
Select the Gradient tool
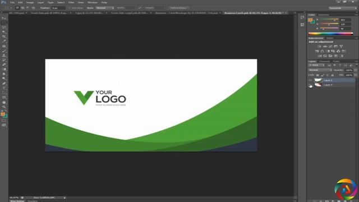coord(4,70)
